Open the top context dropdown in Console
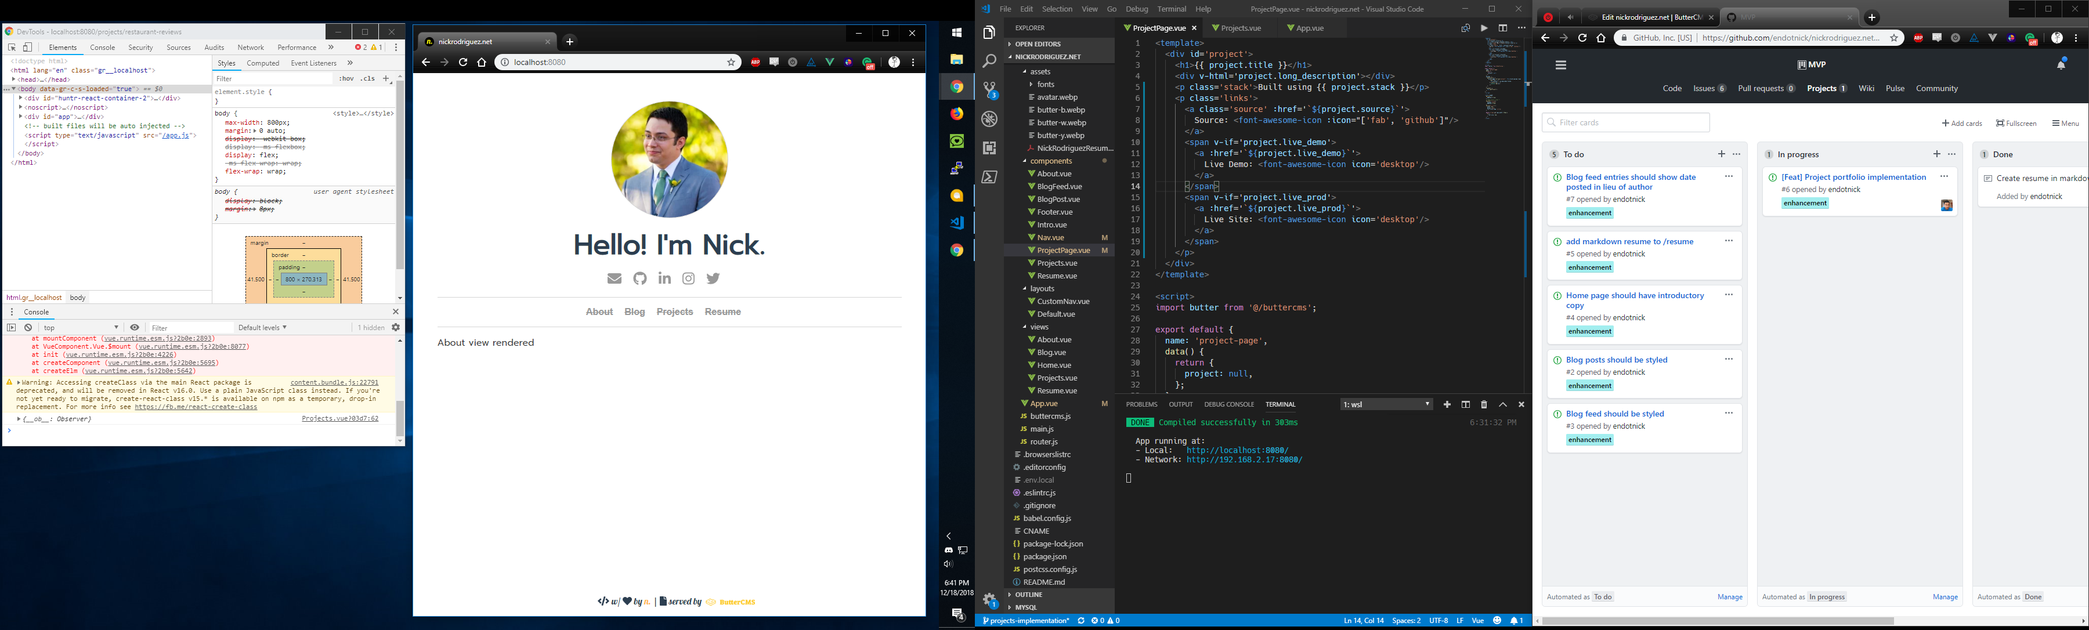Viewport: 2089px width, 630px height. [81, 328]
